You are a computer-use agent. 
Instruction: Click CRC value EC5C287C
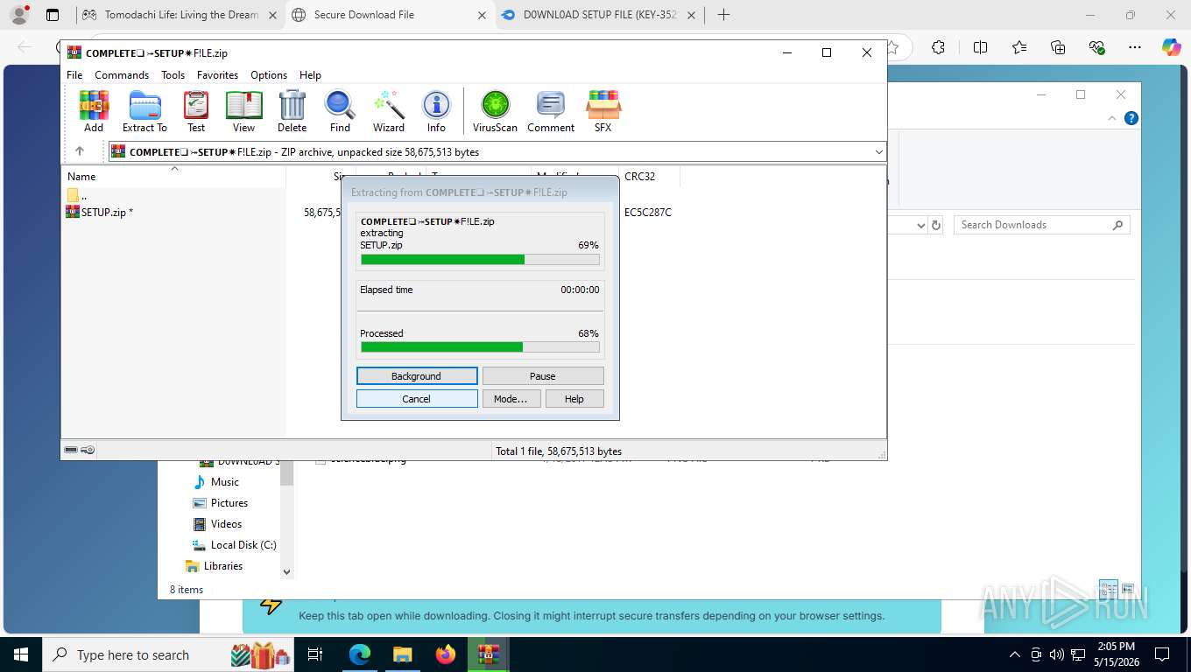pyautogui.click(x=648, y=212)
